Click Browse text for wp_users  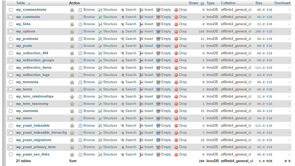click(x=89, y=118)
